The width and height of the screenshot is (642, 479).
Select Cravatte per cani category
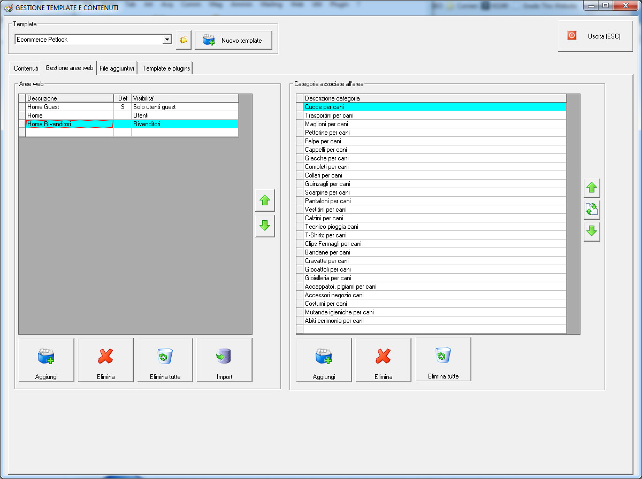pyautogui.click(x=434, y=261)
